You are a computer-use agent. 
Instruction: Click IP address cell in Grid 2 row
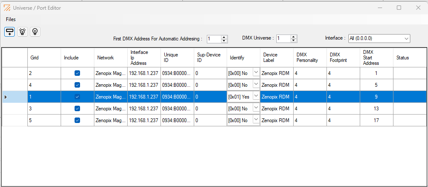[144, 73]
